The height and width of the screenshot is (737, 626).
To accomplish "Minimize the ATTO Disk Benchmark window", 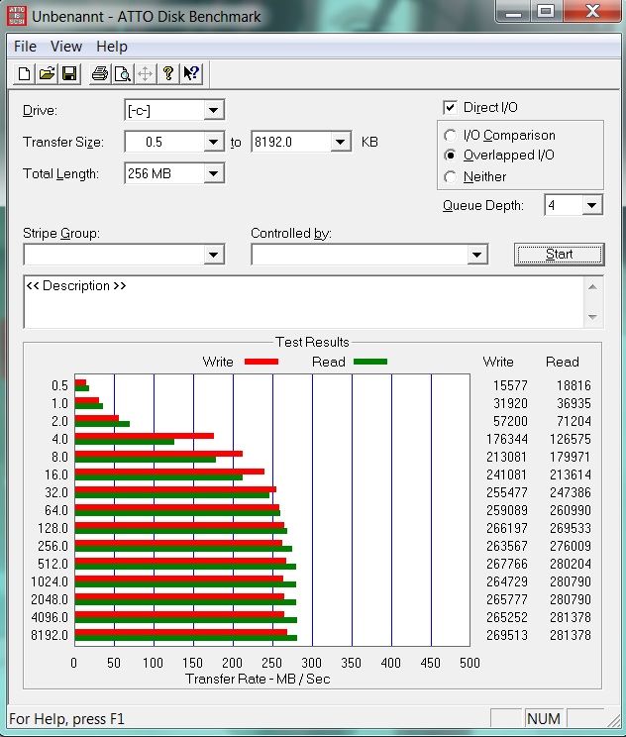I will point(513,11).
